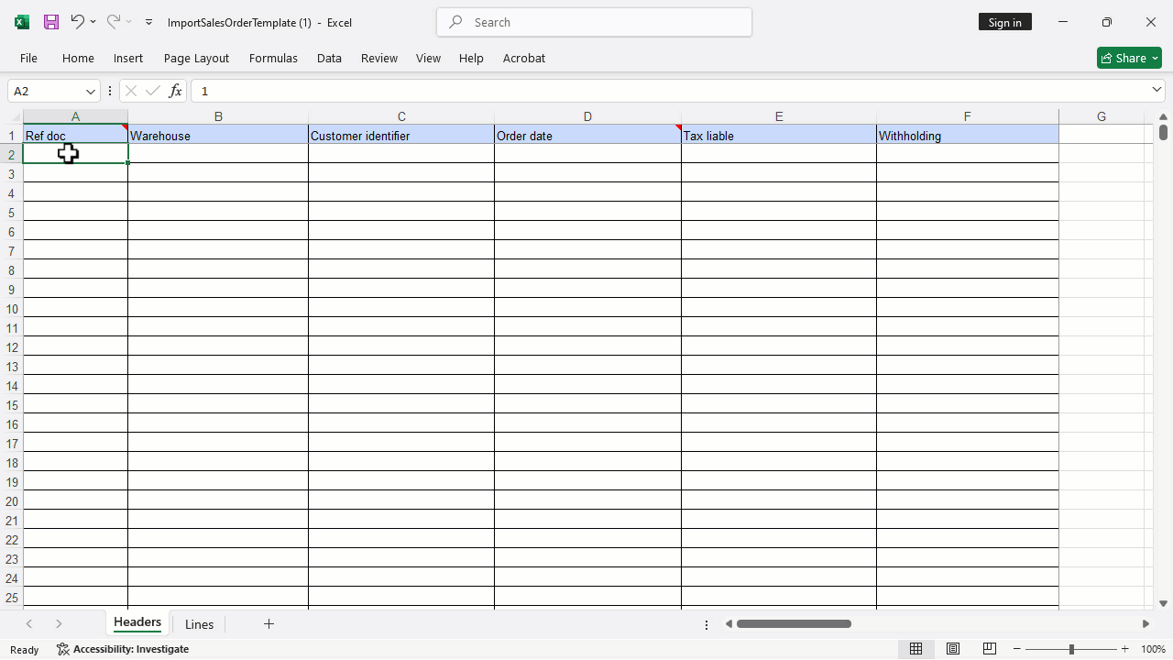Click the Redo arrow icon
This screenshot has height=660, width=1173.
coord(113,21)
